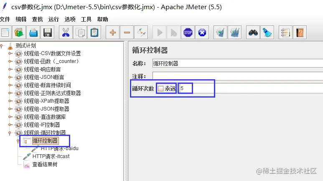Viewport: 323px width, 181px height.
Task: Open the Templates toolbar icon
Action: point(19,33)
